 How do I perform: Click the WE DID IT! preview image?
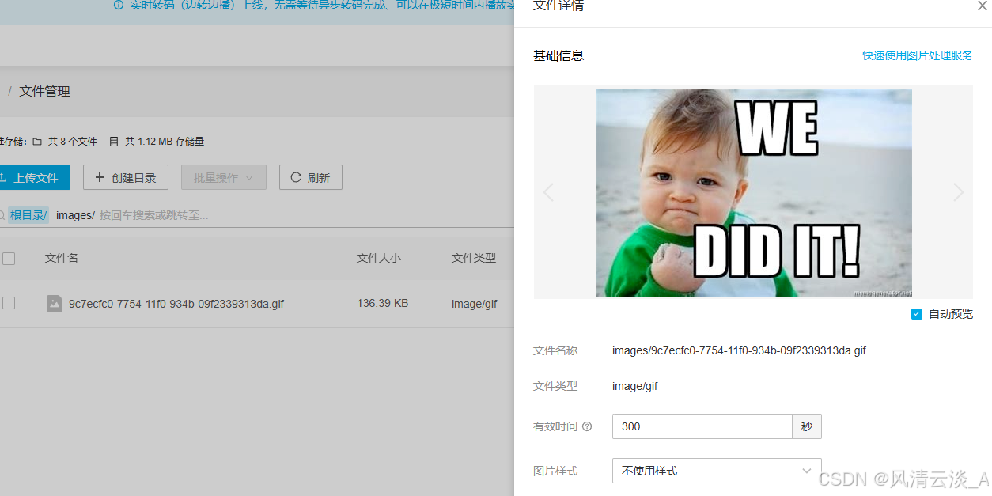coord(754,193)
